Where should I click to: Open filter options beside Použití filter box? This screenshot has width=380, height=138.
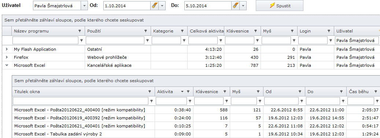[x=147, y=41]
